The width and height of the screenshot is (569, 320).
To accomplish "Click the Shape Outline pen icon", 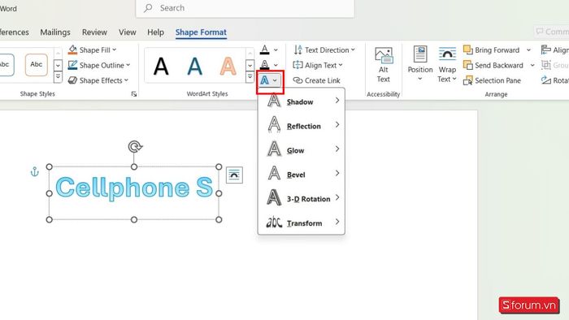I will click(x=72, y=65).
